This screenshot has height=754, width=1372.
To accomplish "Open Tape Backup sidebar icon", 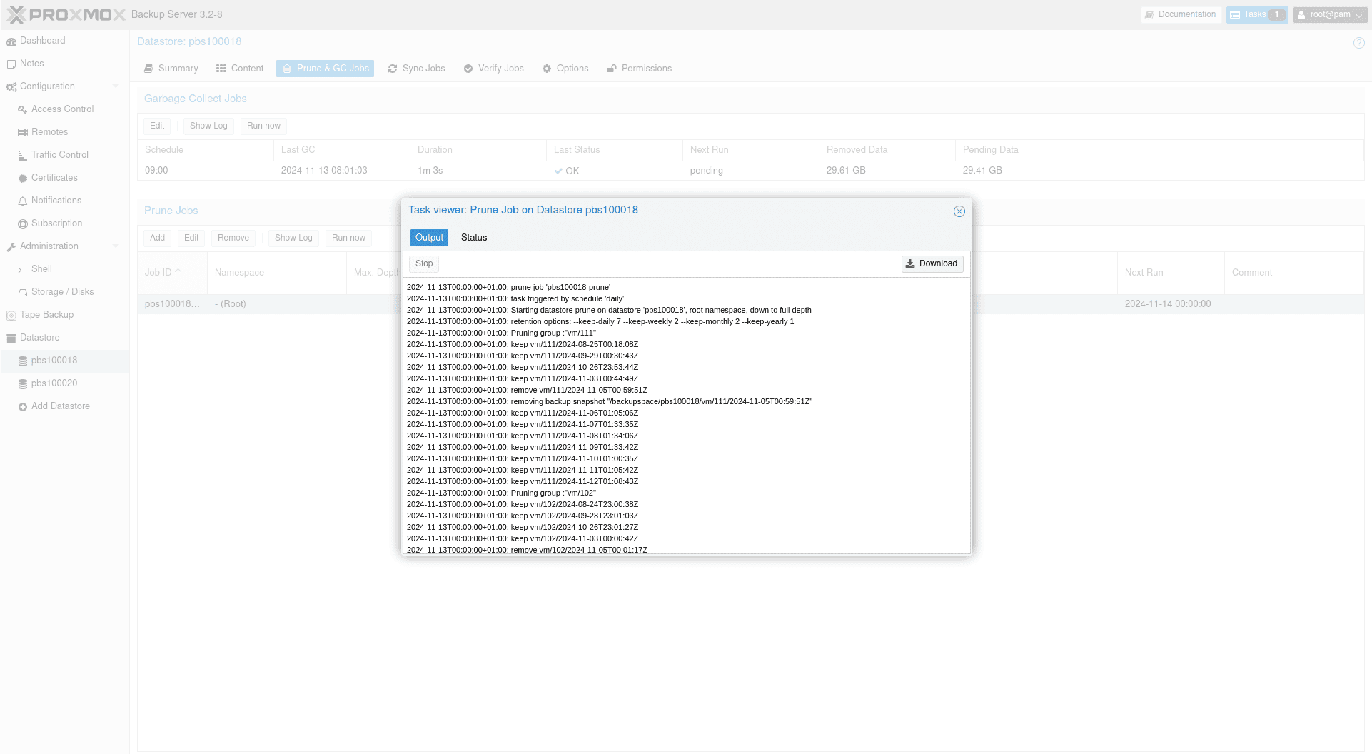I will [11, 316].
